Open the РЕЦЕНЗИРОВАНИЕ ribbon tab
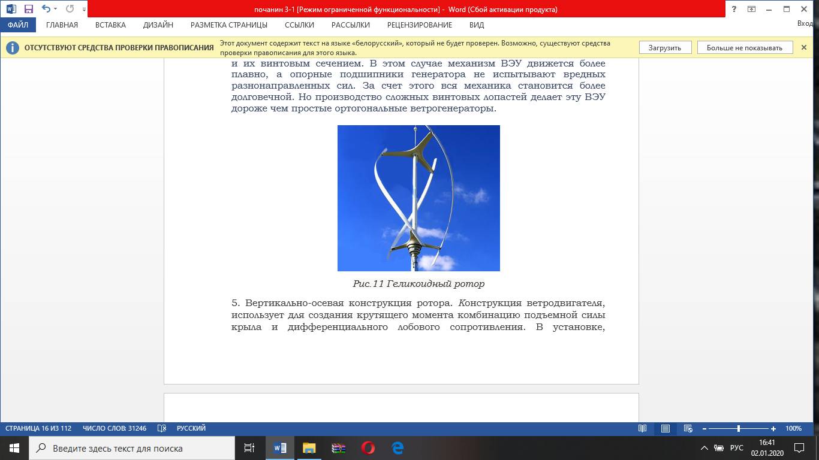The width and height of the screenshot is (819, 460). click(x=420, y=25)
